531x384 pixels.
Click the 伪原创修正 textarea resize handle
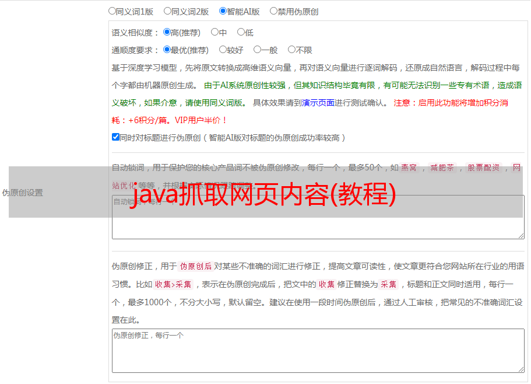point(521,369)
